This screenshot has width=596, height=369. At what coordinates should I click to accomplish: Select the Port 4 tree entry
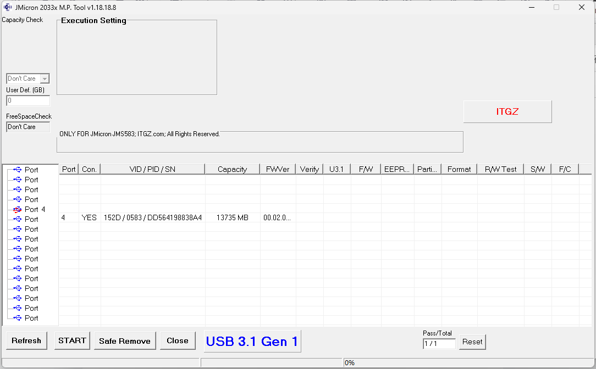point(35,210)
